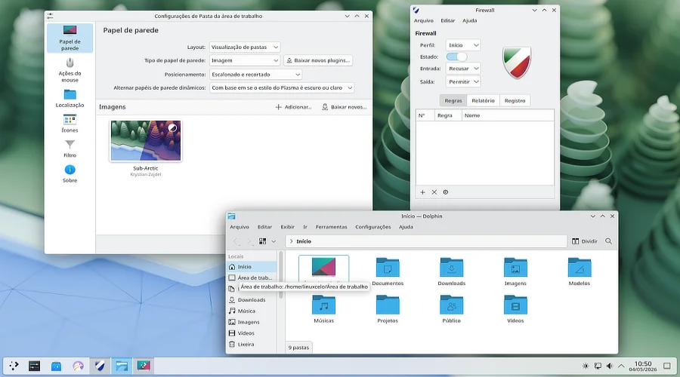680x377 pixels.
Task: Select Música in Dolphin places panel
Action: tap(252, 311)
